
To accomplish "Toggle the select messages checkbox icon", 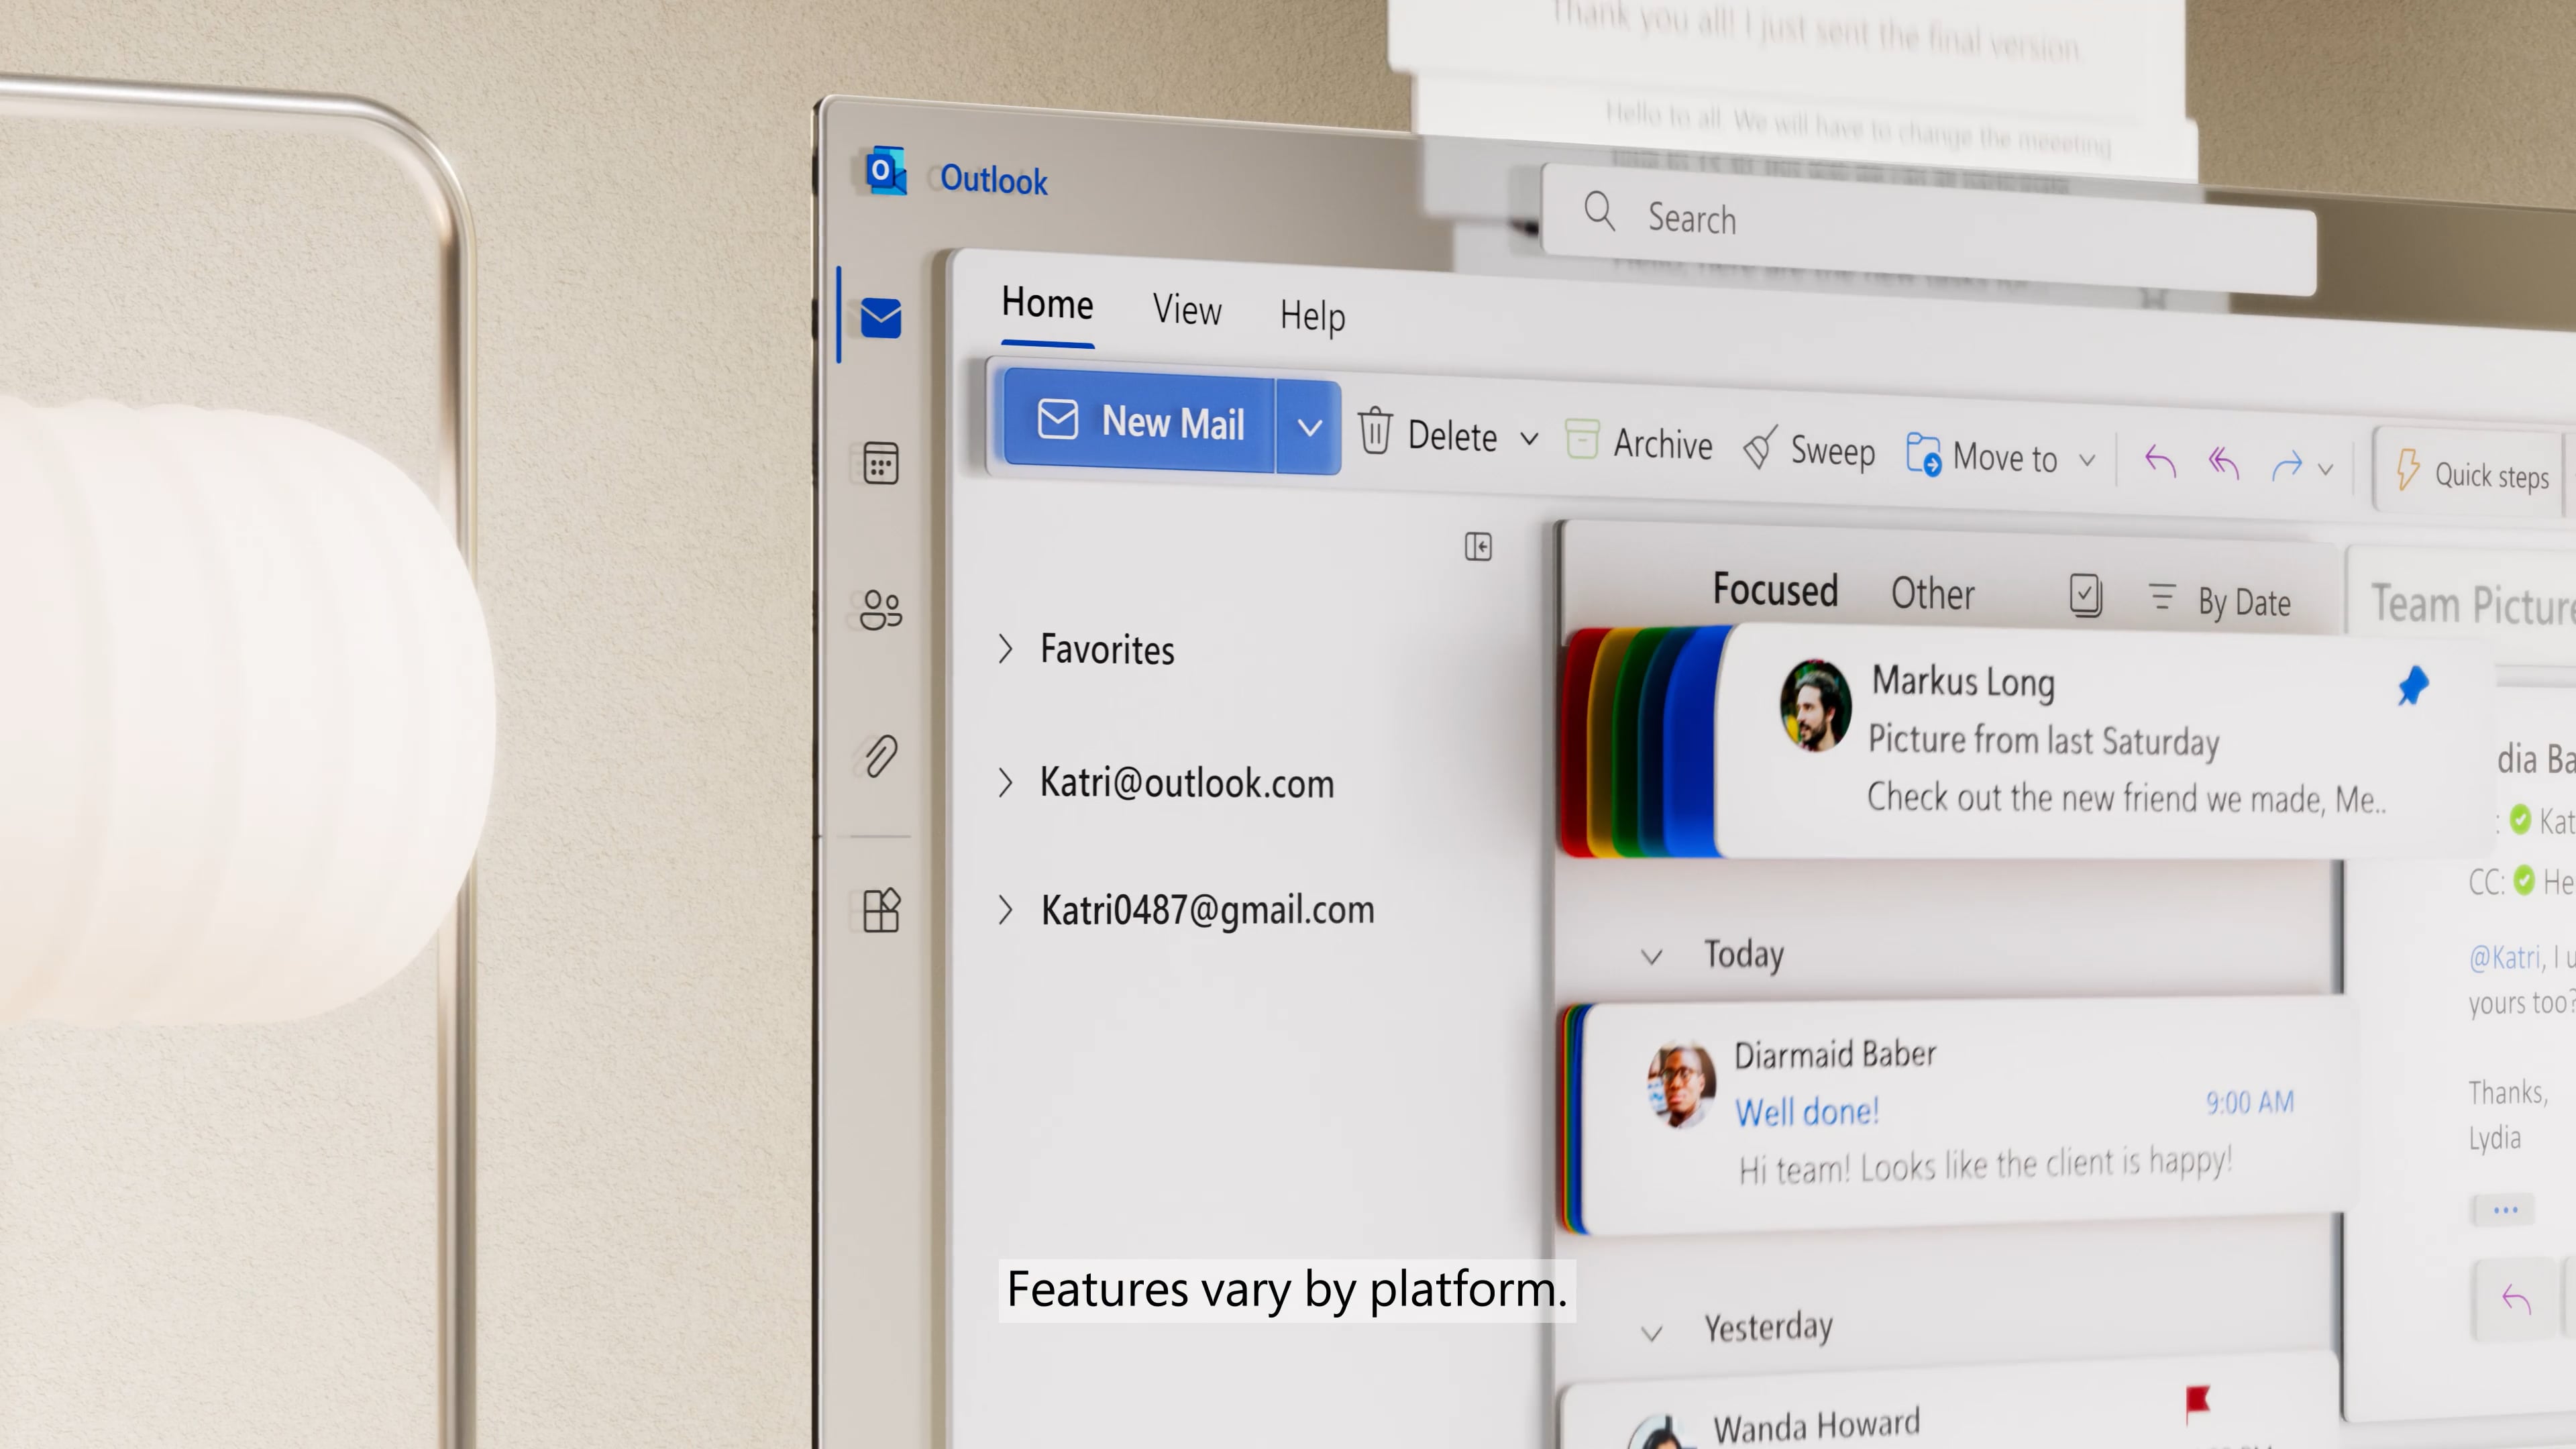I will (2085, 596).
